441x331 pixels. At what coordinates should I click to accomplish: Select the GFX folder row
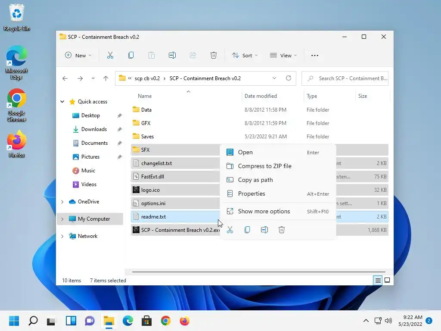click(x=260, y=123)
